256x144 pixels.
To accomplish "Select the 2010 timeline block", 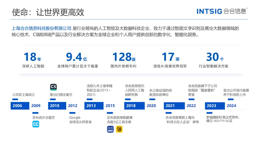I will click(57, 106).
